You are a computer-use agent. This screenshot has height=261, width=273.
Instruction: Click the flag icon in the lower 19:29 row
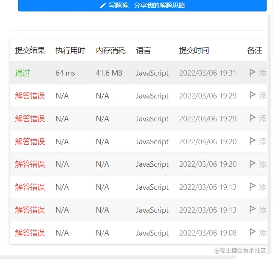(252, 118)
